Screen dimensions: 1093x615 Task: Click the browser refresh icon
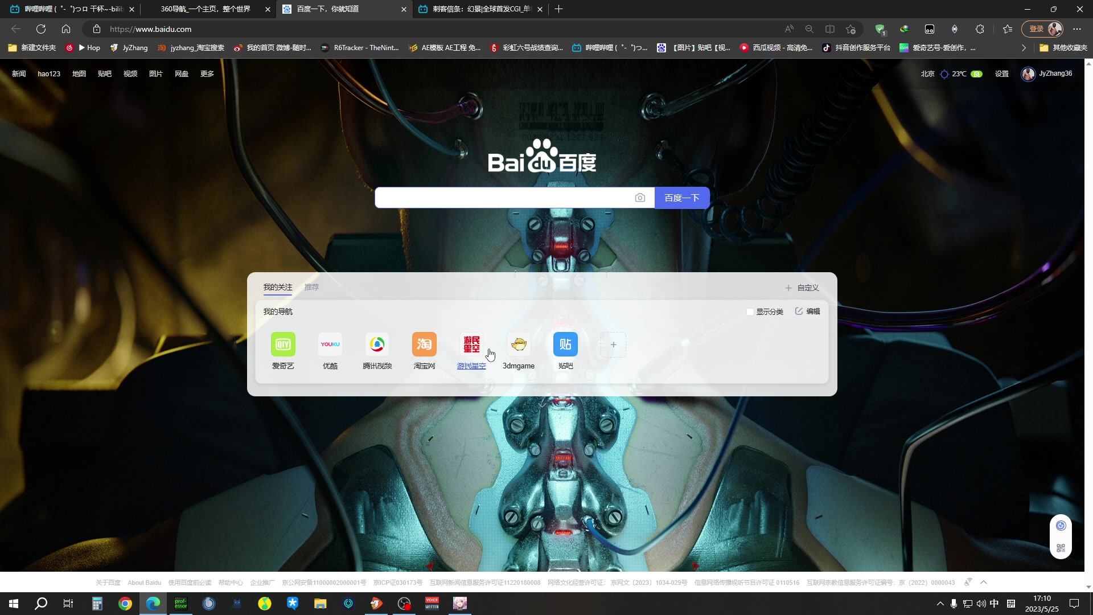(41, 29)
